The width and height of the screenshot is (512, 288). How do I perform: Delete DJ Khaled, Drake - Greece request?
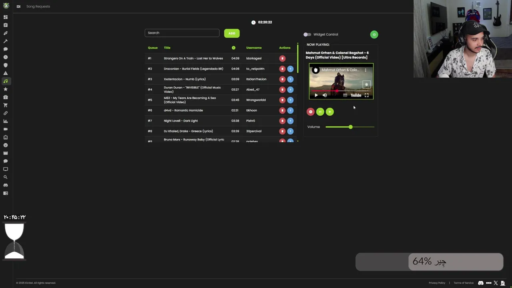click(x=282, y=131)
